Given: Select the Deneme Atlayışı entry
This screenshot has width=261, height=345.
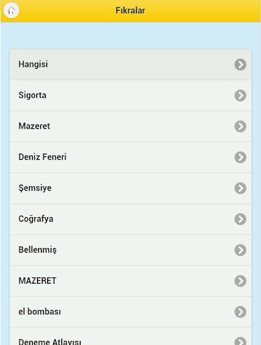Looking at the screenshot, I should 130,336.
